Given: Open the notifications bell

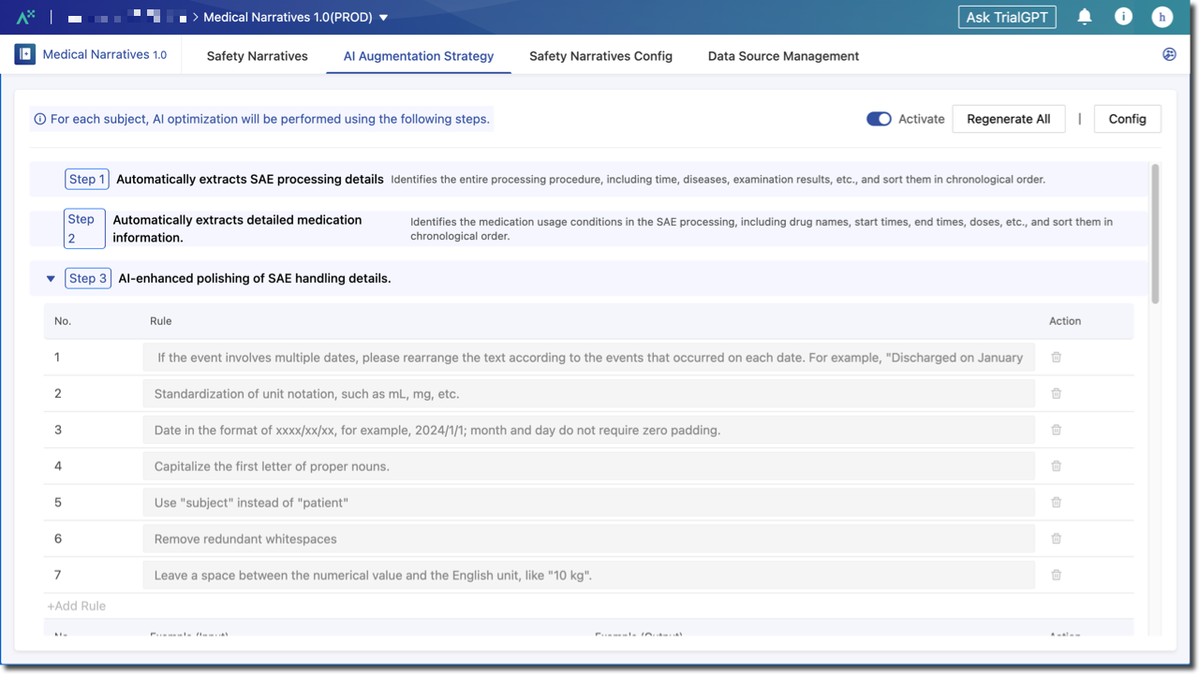Looking at the screenshot, I should (1085, 17).
